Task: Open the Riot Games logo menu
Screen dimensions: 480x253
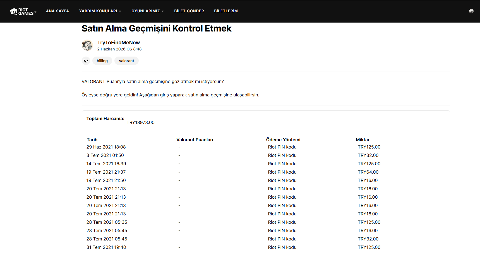Action: click(x=23, y=11)
